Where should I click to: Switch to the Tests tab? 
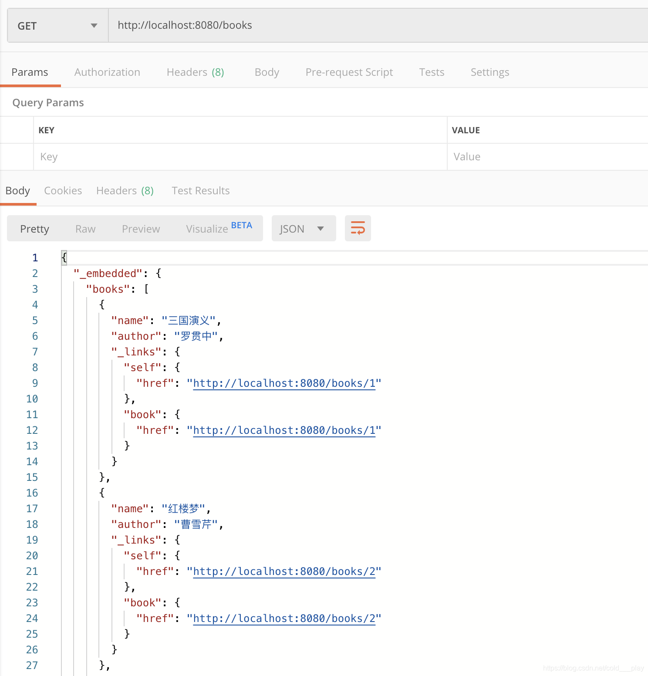(432, 72)
